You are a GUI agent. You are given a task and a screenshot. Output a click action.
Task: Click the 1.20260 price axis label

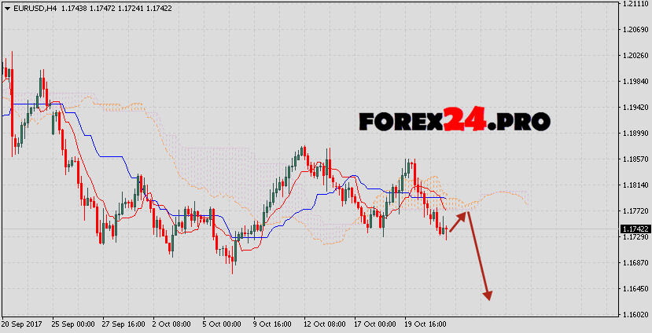click(x=635, y=56)
